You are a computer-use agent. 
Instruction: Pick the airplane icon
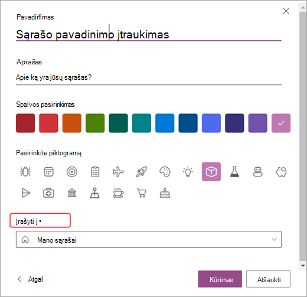tap(118, 172)
